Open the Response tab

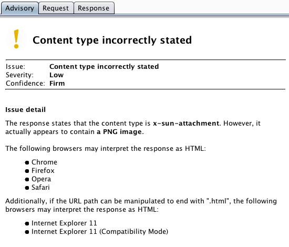tap(94, 8)
